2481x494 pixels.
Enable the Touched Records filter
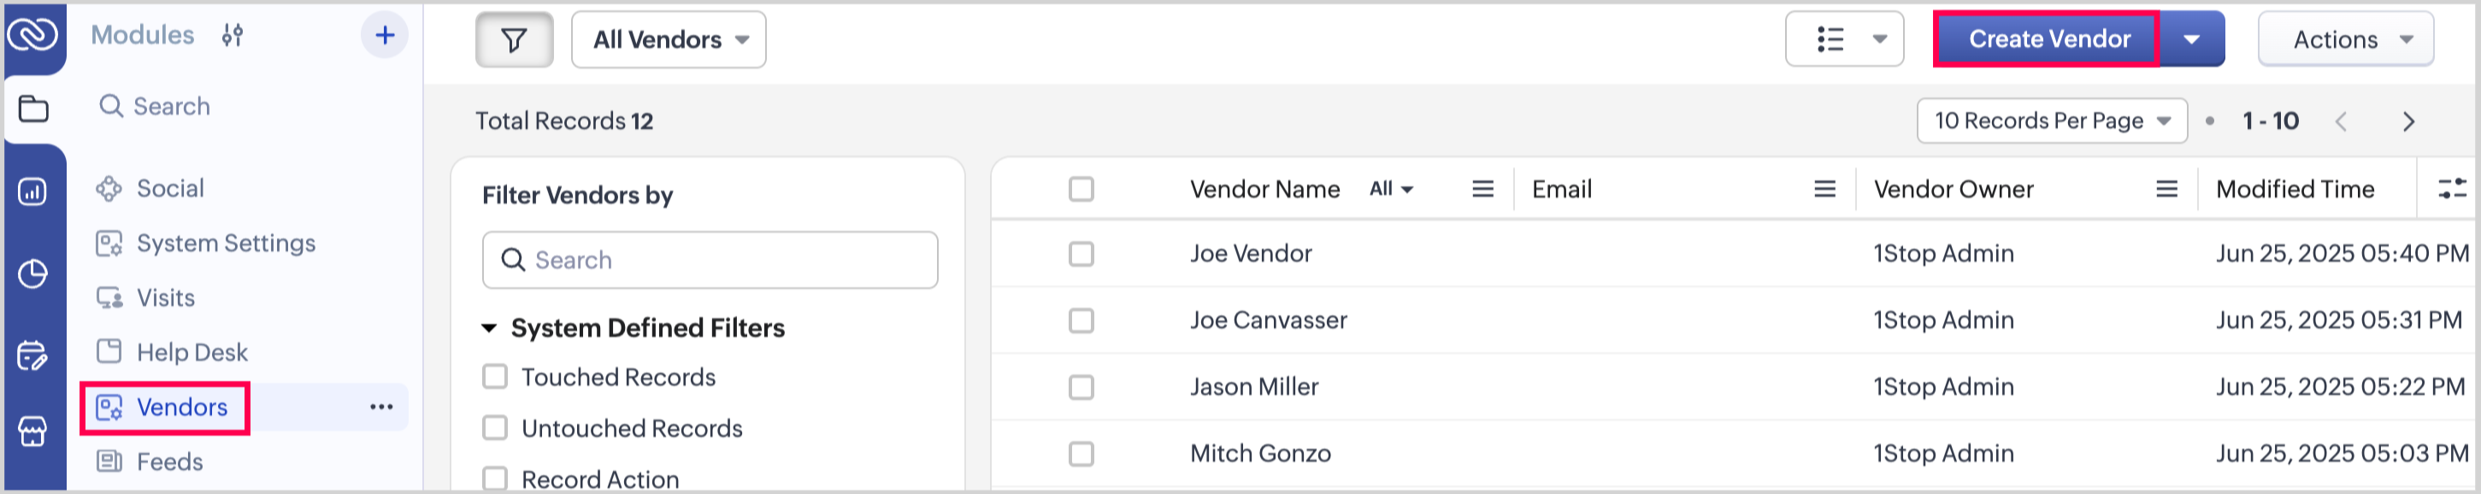[495, 377]
